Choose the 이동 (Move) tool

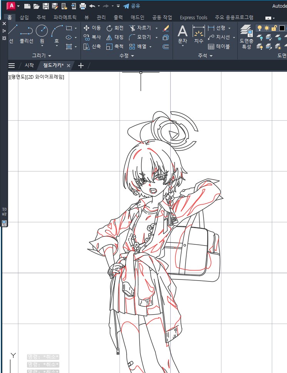point(92,28)
